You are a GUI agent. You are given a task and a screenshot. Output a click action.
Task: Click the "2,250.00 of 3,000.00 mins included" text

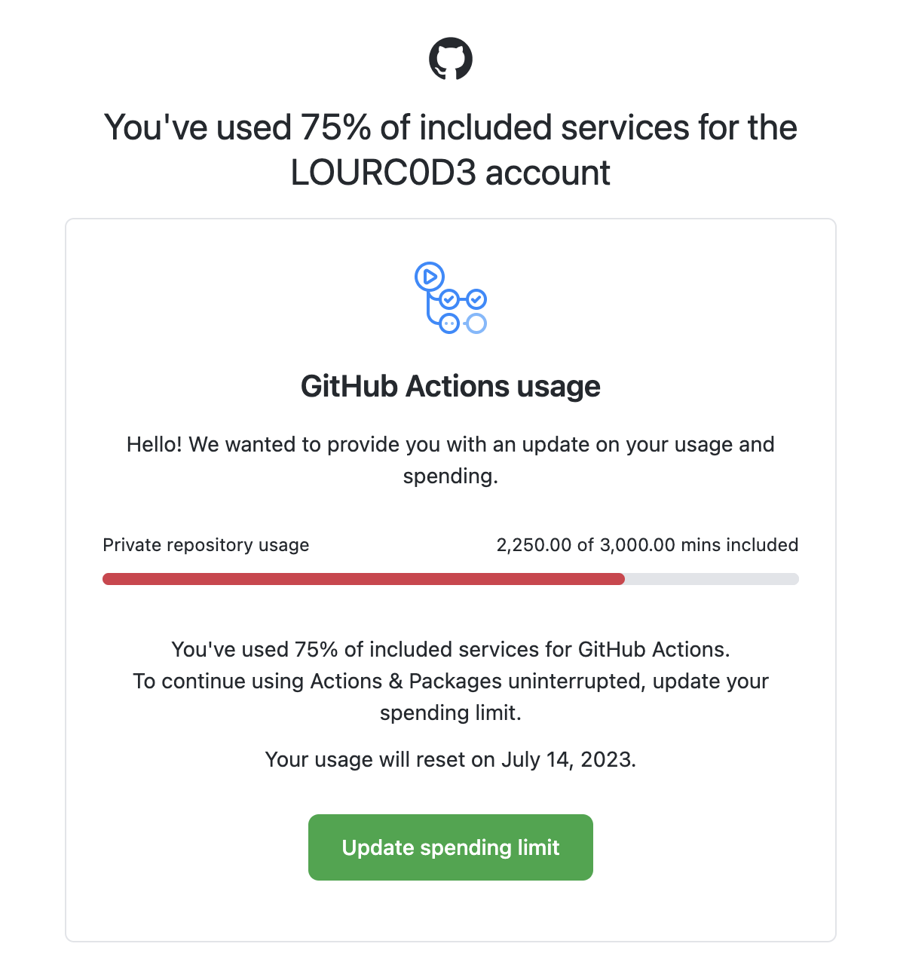647,545
